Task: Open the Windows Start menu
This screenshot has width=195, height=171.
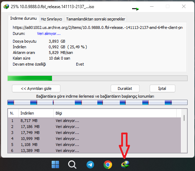Action: pos(55,165)
